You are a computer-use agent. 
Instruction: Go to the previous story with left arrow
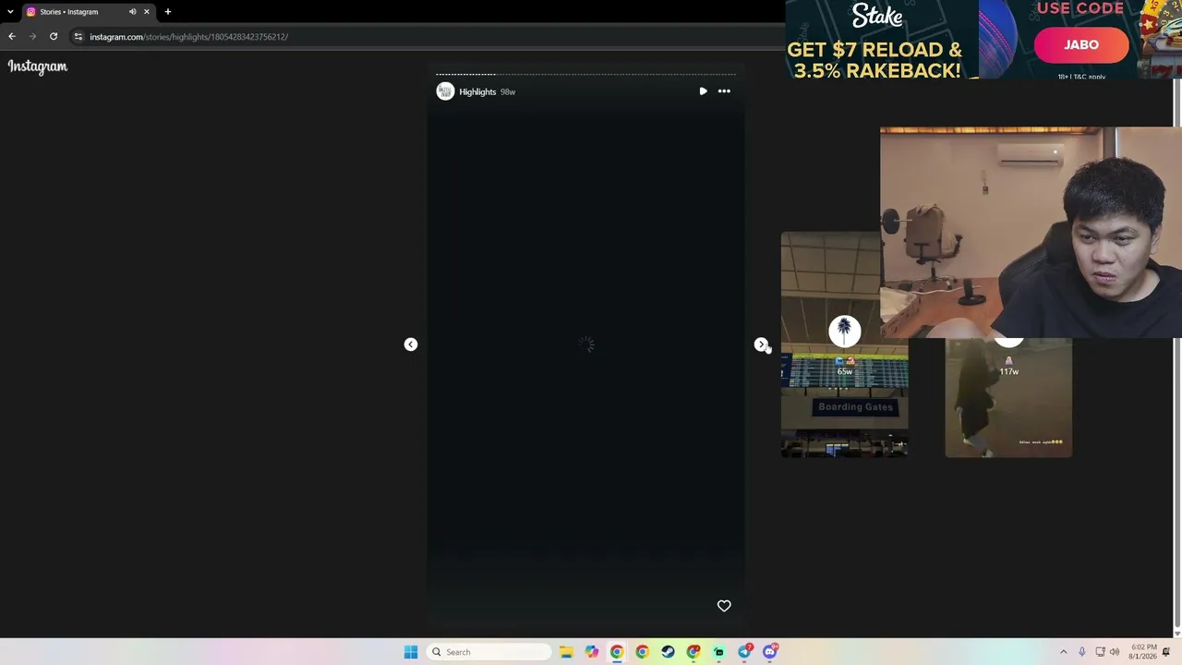(411, 345)
